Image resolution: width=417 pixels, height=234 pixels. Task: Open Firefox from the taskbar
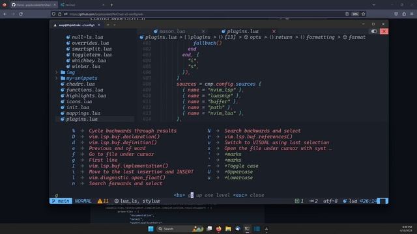pos(219,229)
